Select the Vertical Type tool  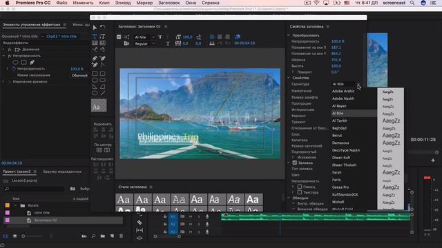pos(103,37)
